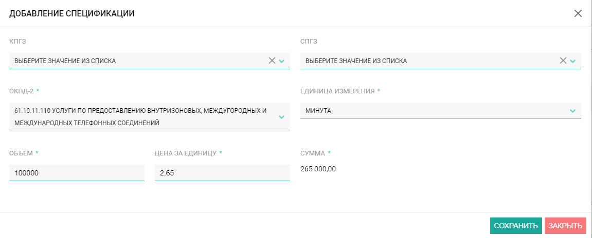Open the Единица измерения dropdown arrow
This screenshot has height=238, width=592.
coord(572,111)
